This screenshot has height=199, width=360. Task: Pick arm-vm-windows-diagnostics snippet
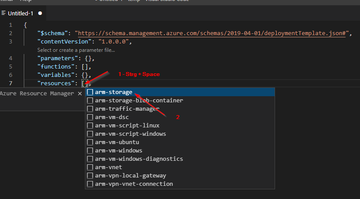pyautogui.click(x=180, y=159)
